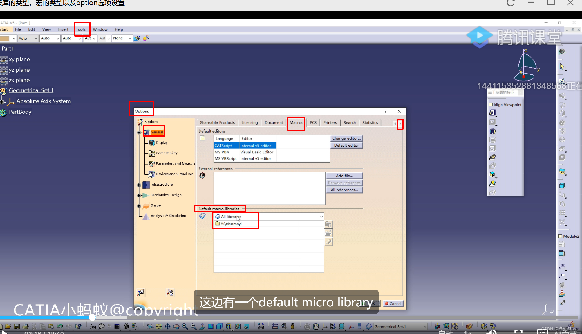Select the Macros tab in Options
Screen dimensions: 582x334
click(296, 122)
